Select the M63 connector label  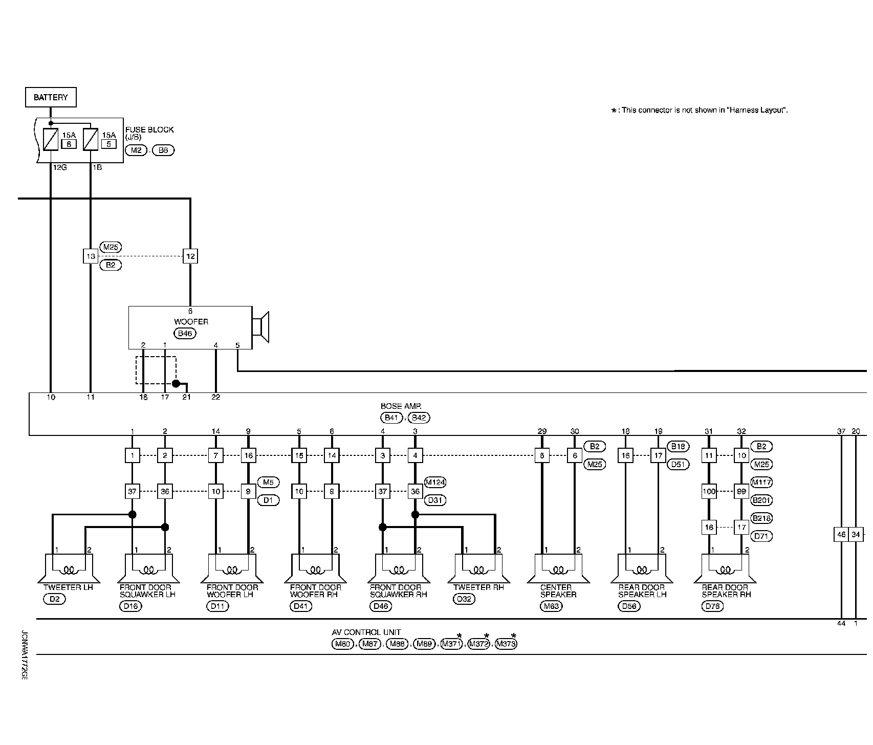tap(551, 606)
